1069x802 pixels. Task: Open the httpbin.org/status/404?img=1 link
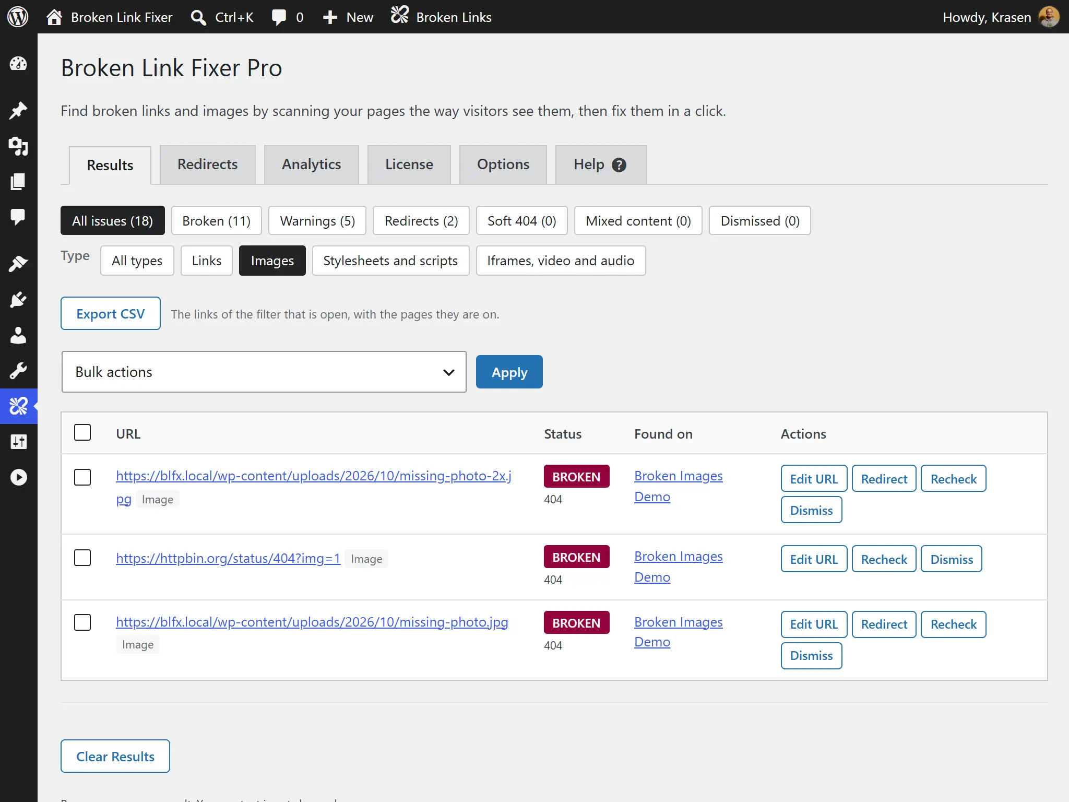(228, 558)
